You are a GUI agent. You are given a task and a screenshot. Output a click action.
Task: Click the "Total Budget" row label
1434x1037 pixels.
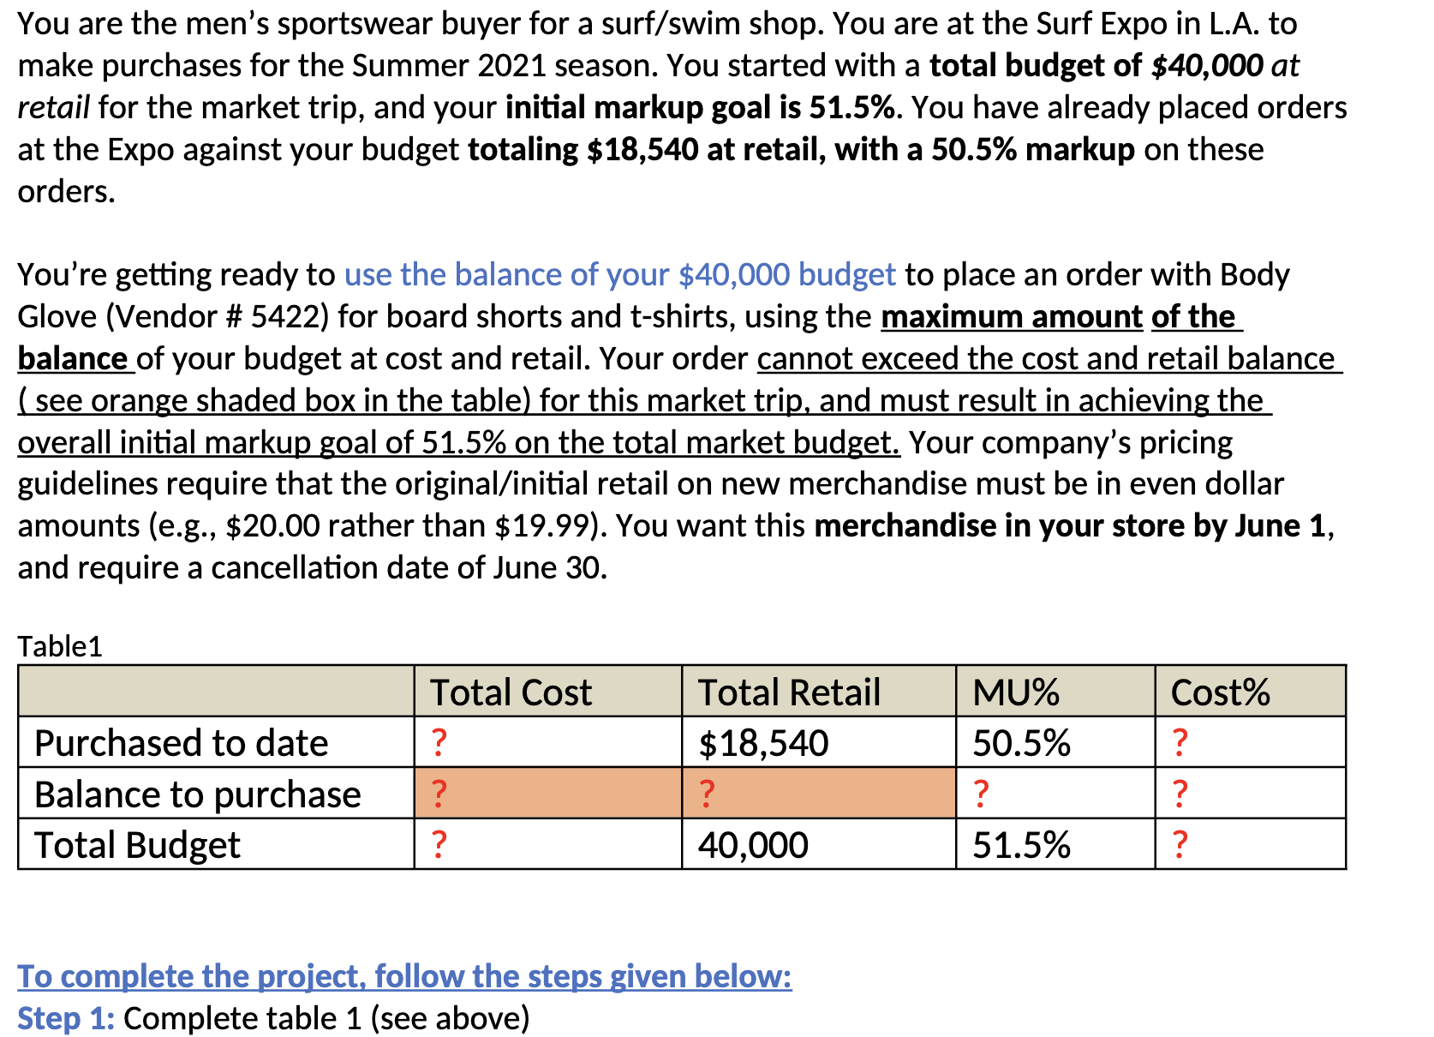137,845
